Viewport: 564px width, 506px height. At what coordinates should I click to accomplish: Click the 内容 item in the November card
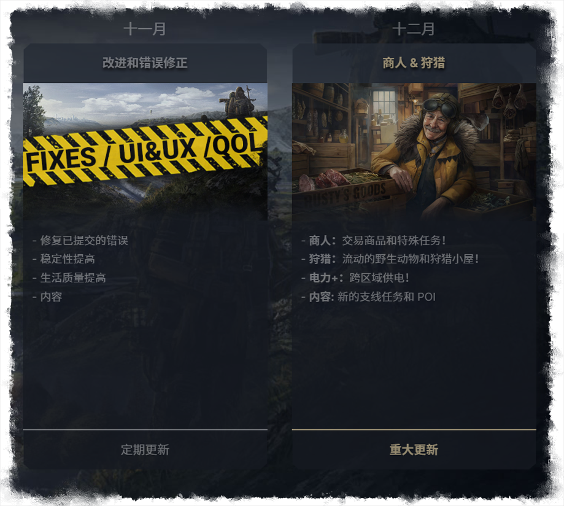coord(47,297)
